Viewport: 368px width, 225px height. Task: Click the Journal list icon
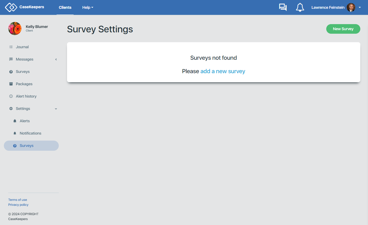tap(11, 47)
